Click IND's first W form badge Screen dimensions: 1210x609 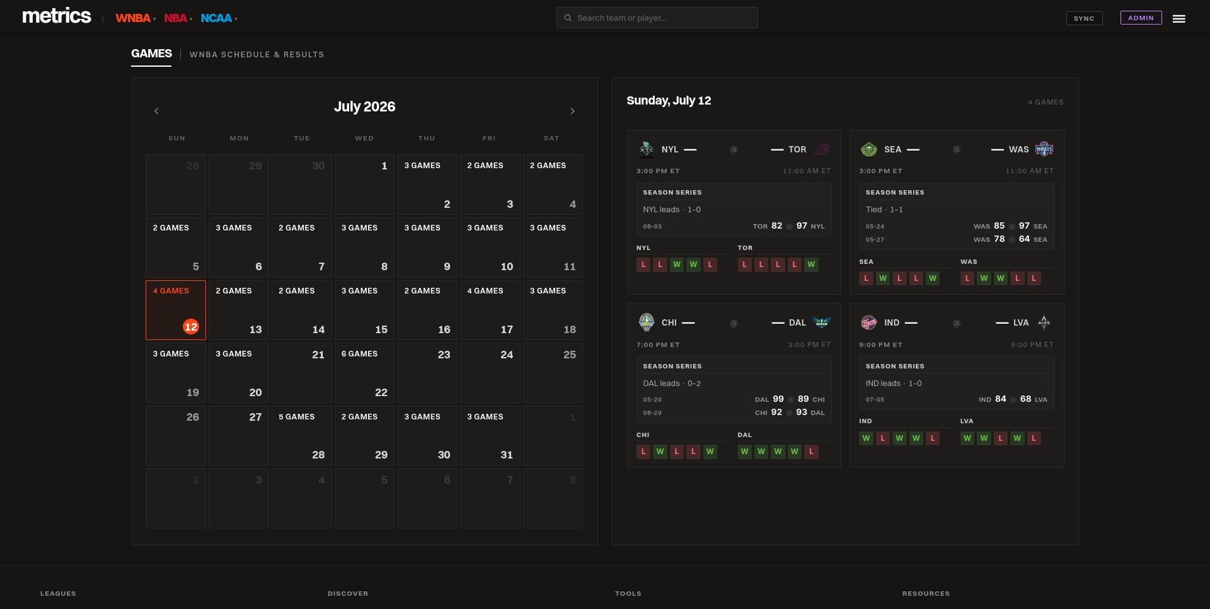click(x=866, y=438)
